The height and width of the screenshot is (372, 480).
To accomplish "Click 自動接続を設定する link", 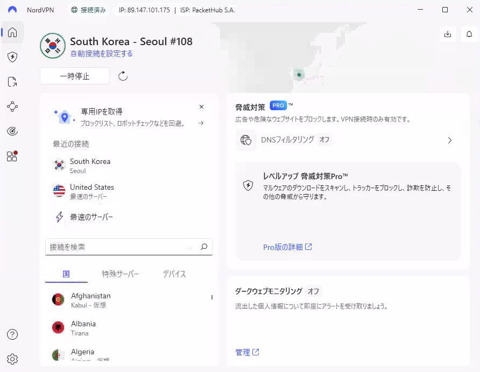I will (102, 54).
